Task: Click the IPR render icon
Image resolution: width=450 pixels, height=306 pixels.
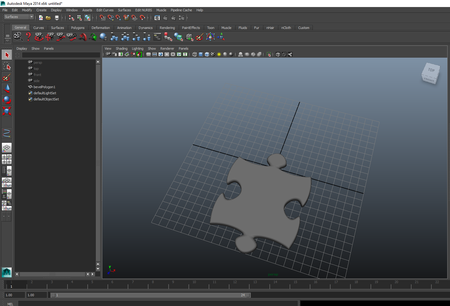Action: point(174,18)
